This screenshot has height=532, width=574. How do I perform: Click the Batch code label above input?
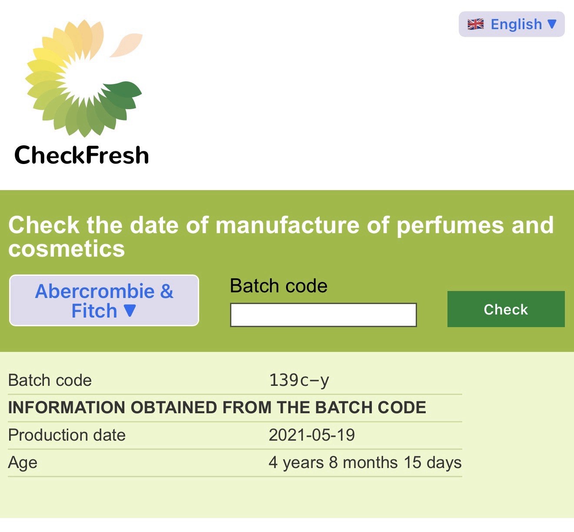279,286
